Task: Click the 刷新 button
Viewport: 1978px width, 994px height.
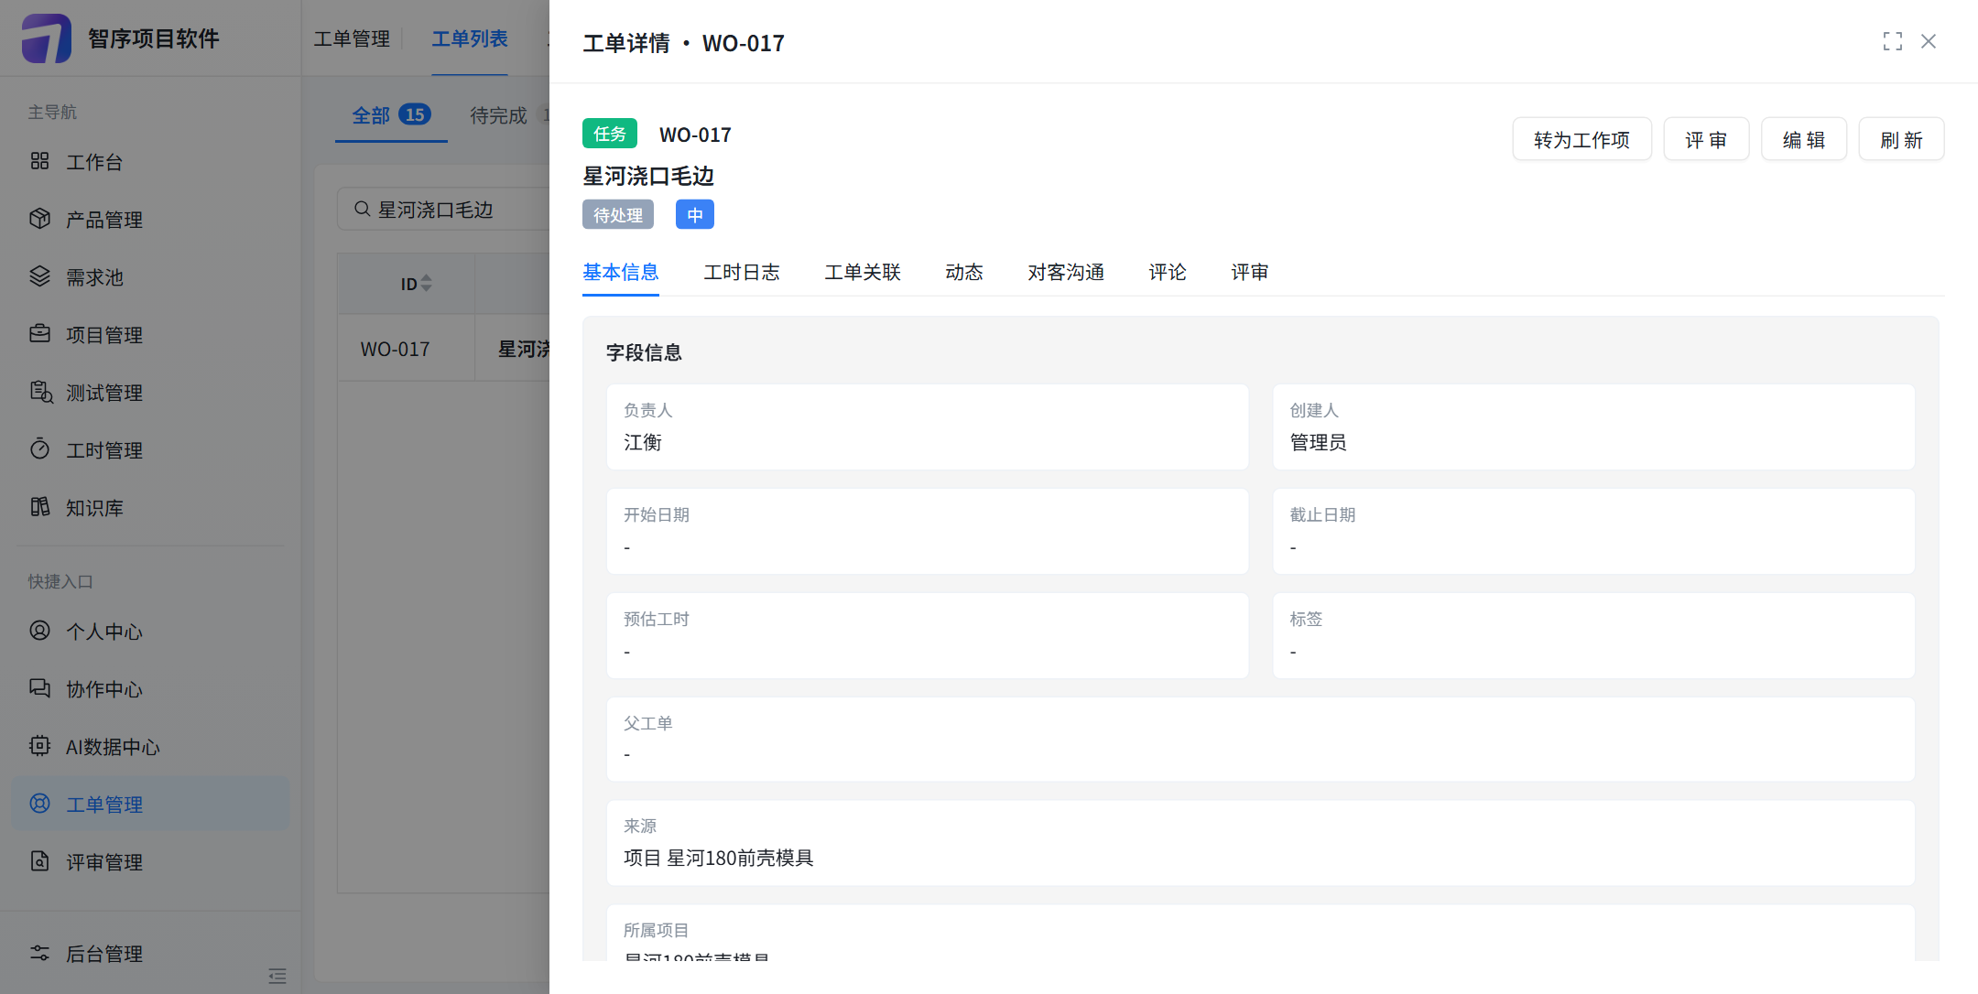Action: (1901, 139)
